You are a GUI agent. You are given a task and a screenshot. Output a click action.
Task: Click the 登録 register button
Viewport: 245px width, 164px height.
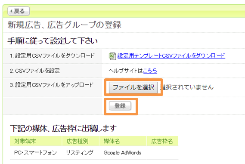[120, 106]
